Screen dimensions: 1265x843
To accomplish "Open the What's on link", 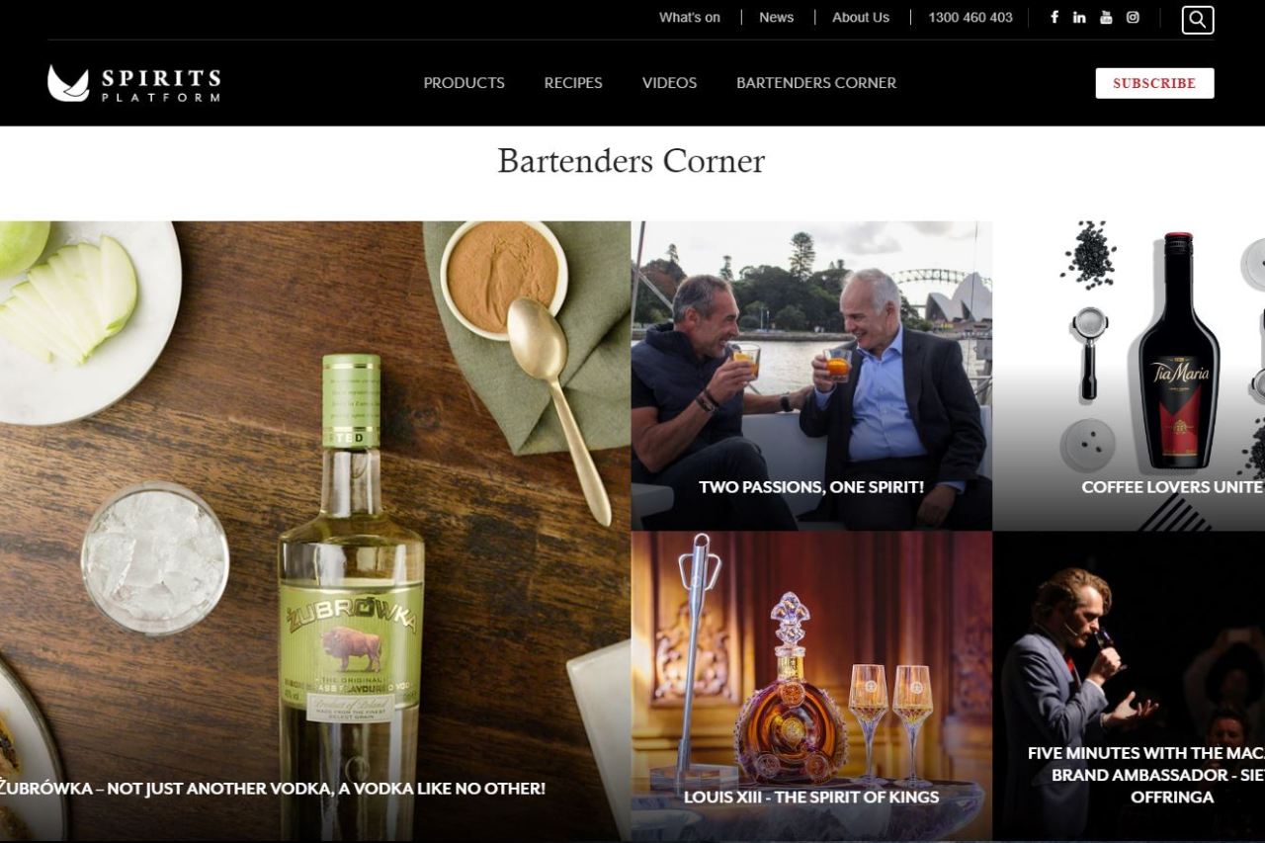I will point(690,17).
